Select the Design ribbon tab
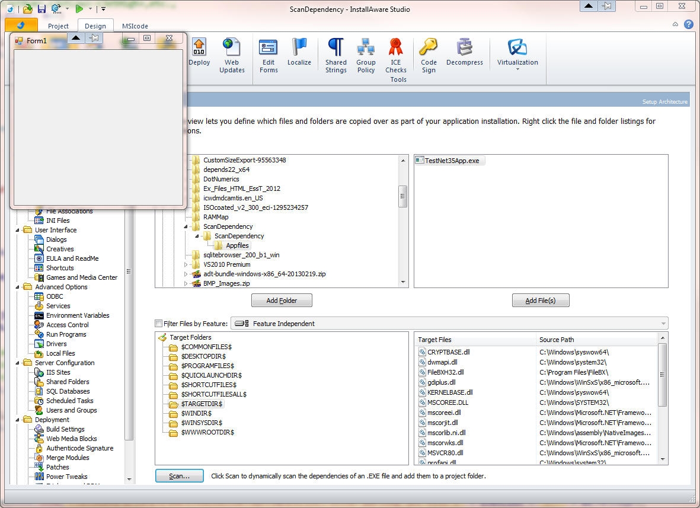 point(95,26)
